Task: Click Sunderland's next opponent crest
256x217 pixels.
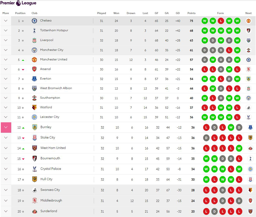Action: coord(250,211)
